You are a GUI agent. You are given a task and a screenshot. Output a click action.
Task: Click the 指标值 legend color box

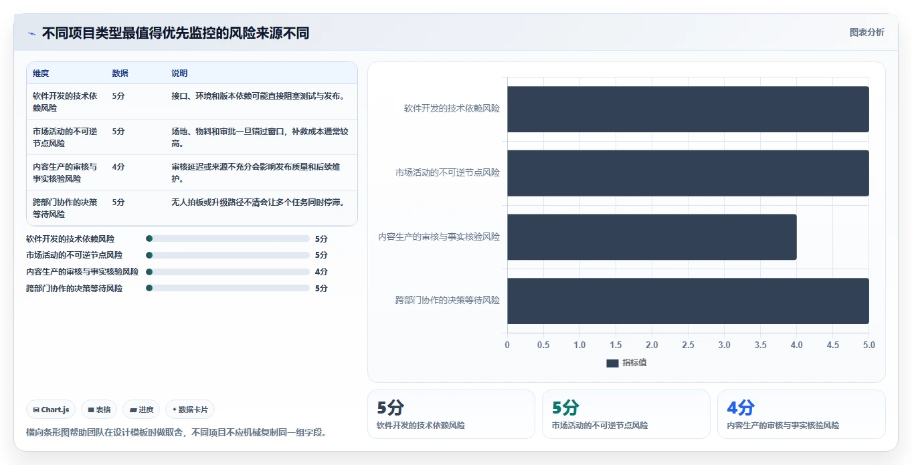pyautogui.click(x=612, y=363)
